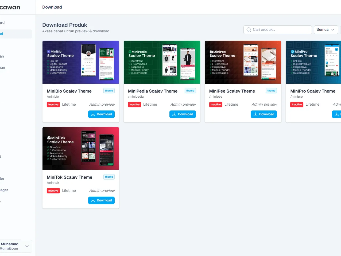The height and width of the screenshot is (256, 341).
Task: Click Lifetime label on MiniTok card
Action: pyautogui.click(x=69, y=191)
